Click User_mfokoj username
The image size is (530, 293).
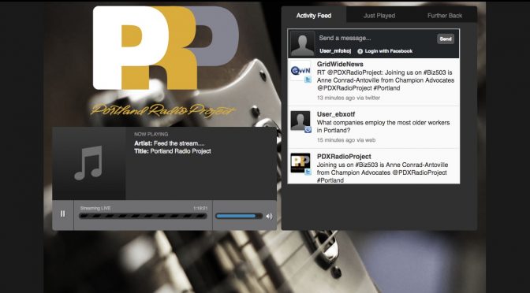(335, 51)
